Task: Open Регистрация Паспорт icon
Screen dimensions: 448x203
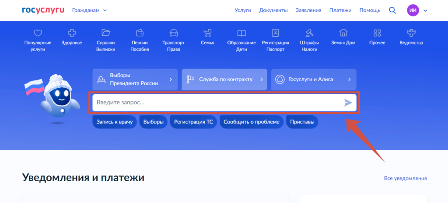Action: click(x=276, y=33)
